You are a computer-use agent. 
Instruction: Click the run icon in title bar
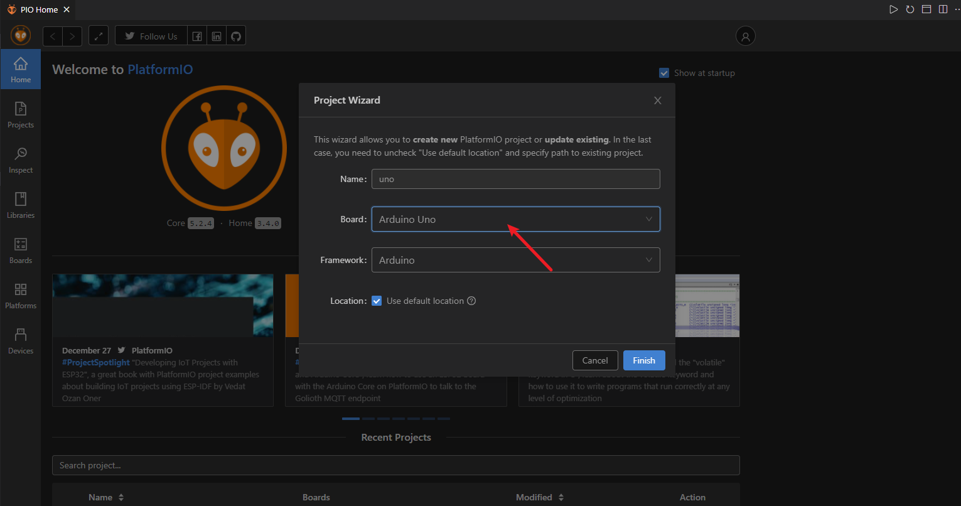[893, 9]
